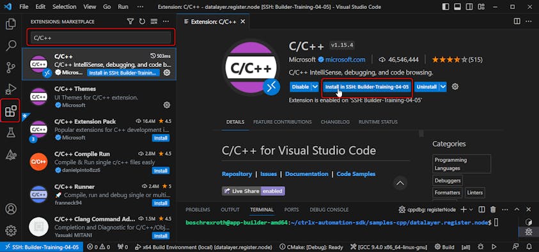Switch to Runtime Status tab

tap(378, 122)
